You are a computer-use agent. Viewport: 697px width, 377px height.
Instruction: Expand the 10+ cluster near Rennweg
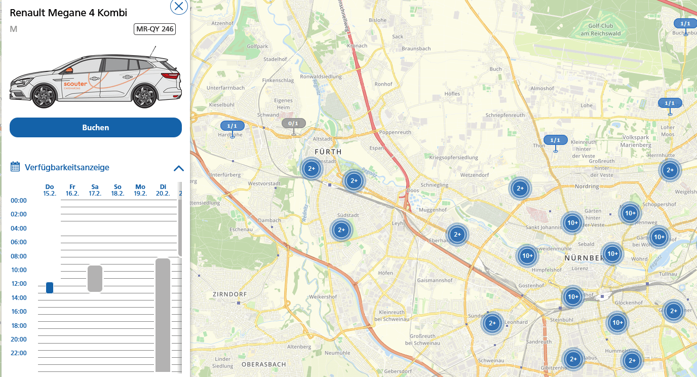pyautogui.click(x=630, y=213)
